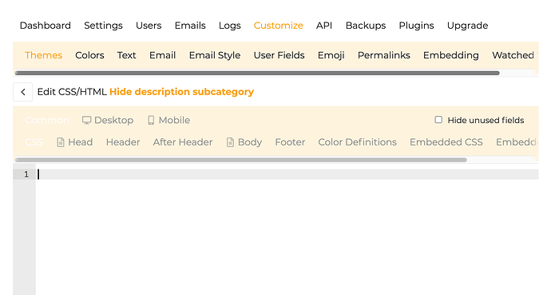Click the phone icon beside Mobile
This screenshot has width=551, height=295.
coord(151,120)
